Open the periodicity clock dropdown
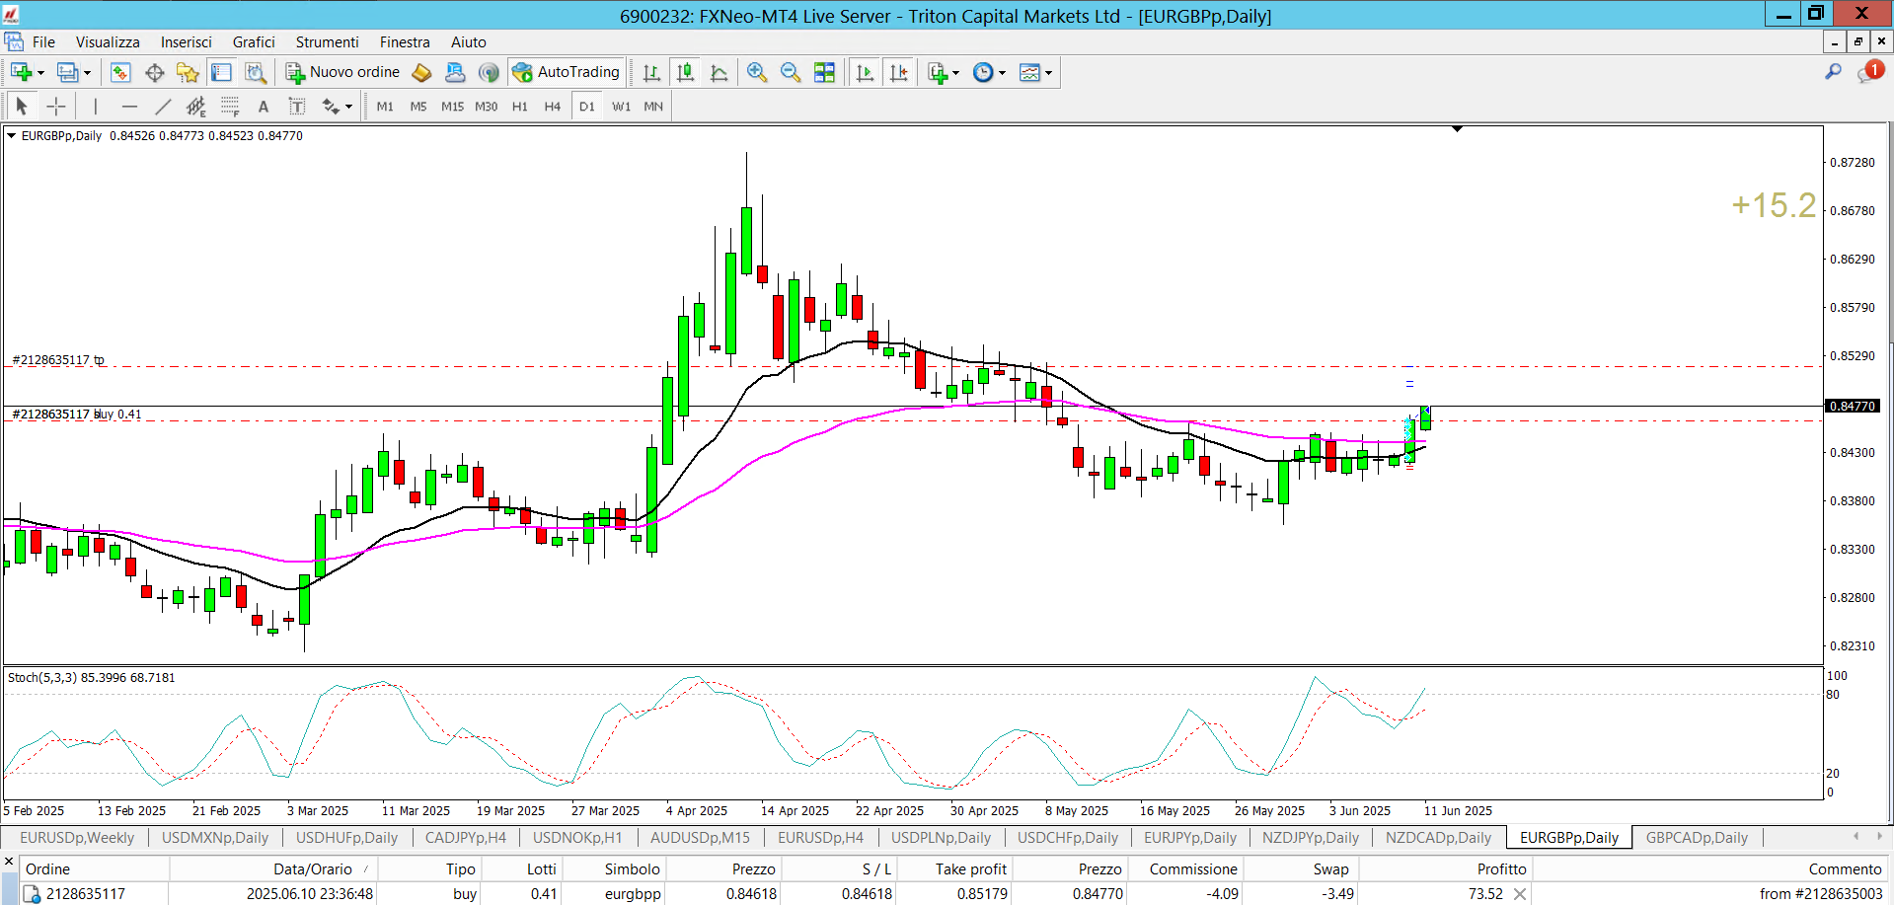1894x905 pixels. pyautogui.click(x=1002, y=73)
